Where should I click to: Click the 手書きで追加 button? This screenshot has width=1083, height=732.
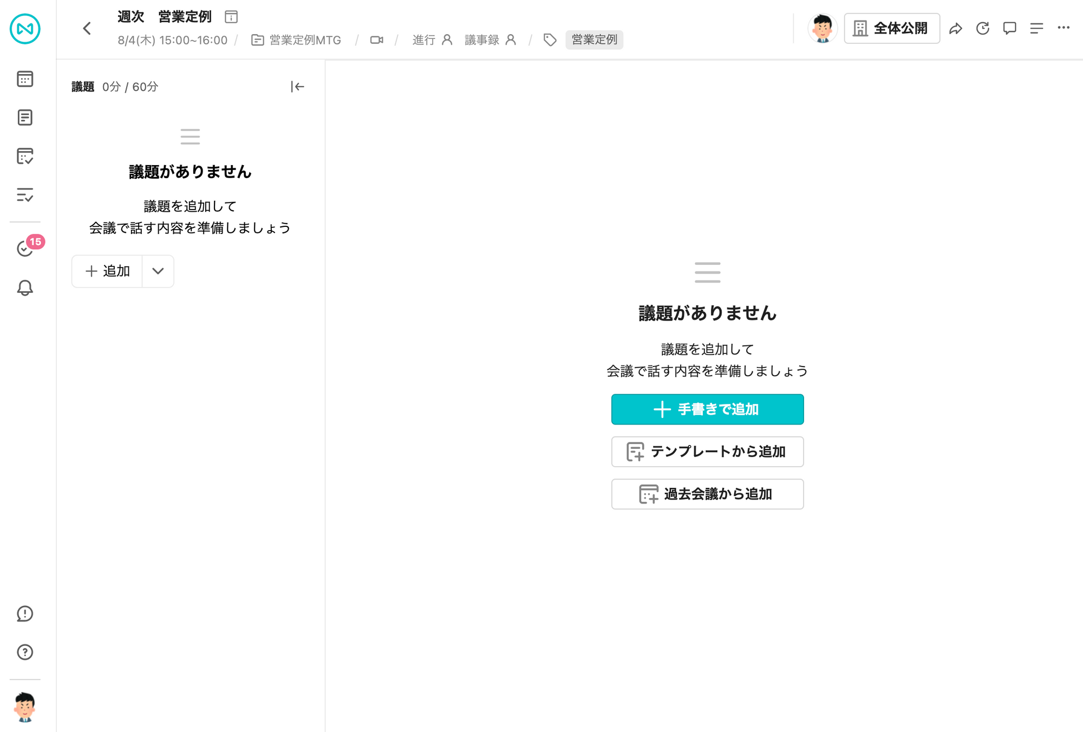pyautogui.click(x=707, y=409)
